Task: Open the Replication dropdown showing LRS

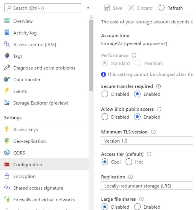Action: 147,185
